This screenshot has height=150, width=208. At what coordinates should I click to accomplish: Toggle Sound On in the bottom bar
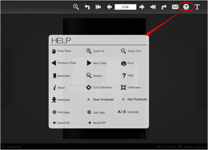(166, 147)
